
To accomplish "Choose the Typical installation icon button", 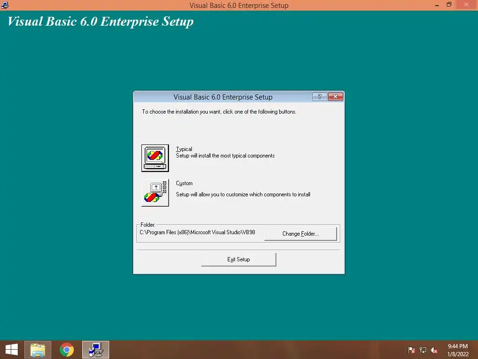I will [x=155, y=158].
